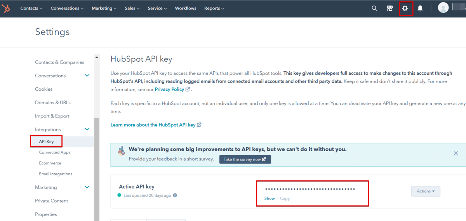Image resolution: width=466 pixels, height=221 pixels.
Task: Click the settings gear icon
Action: (405, 8)
